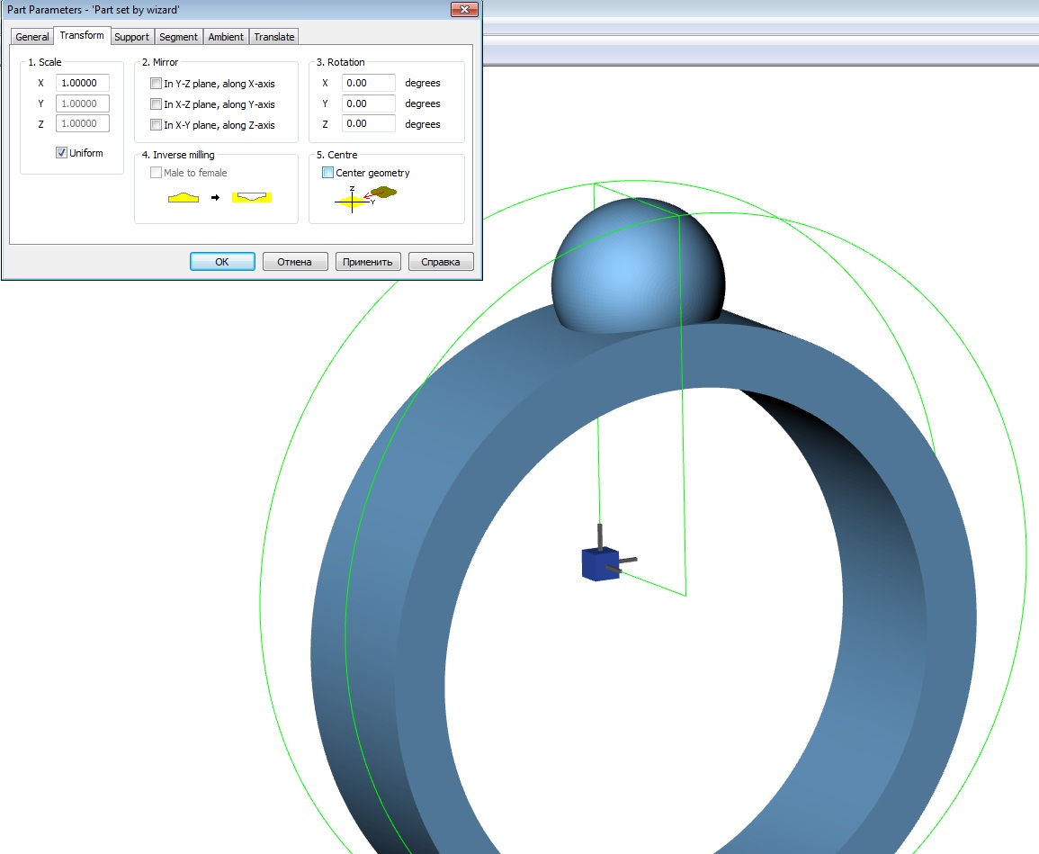This screenshot has height=854, width=1039.
Task: Open the Support tab
Action: [131, 37]
